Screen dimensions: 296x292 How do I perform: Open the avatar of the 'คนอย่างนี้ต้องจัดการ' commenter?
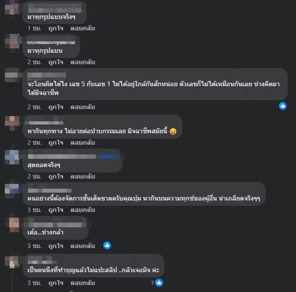point(12,191)
